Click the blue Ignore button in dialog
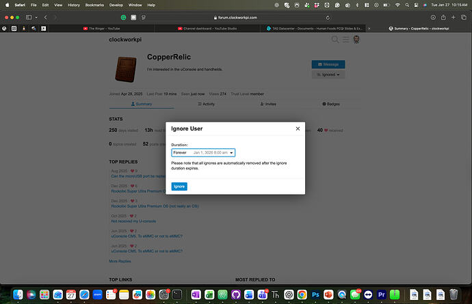This screenshot has width=472, height=304. [x=179, y=186]
